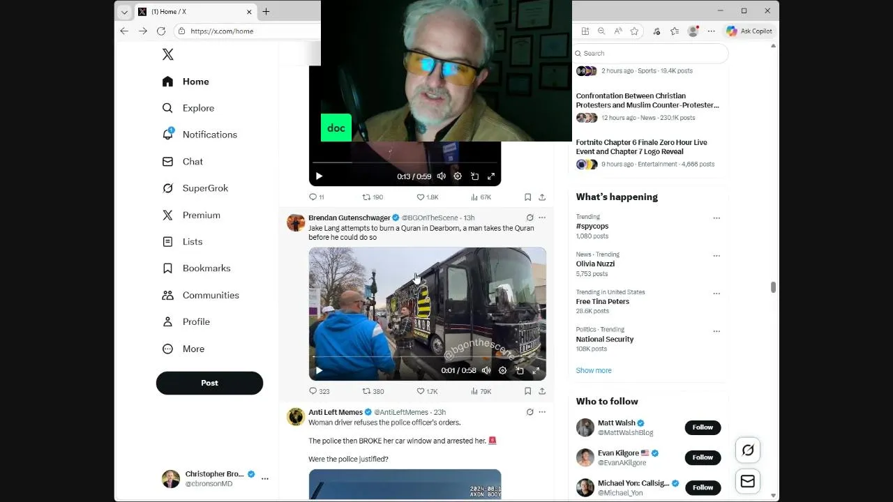Viewport: 893px width, 502px height.
Task: Click Brendan's video progress bar
Action: 427,357
